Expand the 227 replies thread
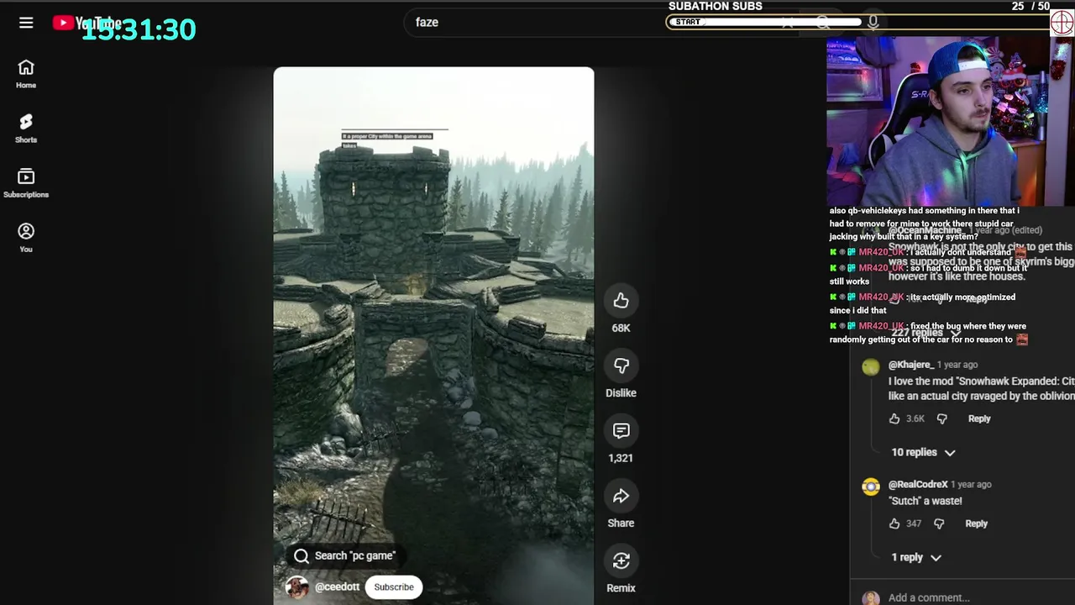The image size is (1075, 605). pyautogui.click(x=926, y=333)
